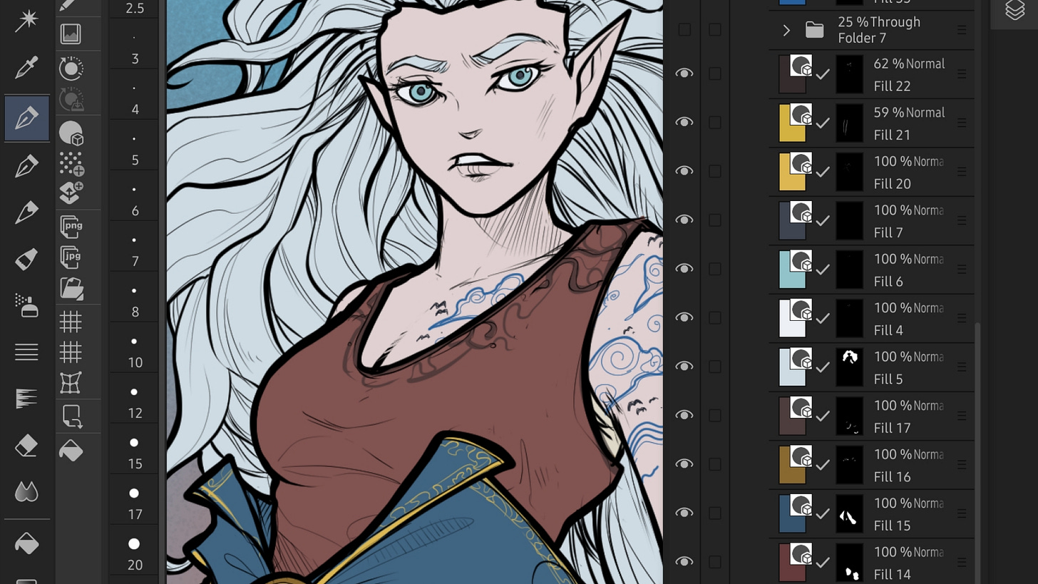
Task: Show Folder 7 using its empty visibility box
Action: (684, 29)
